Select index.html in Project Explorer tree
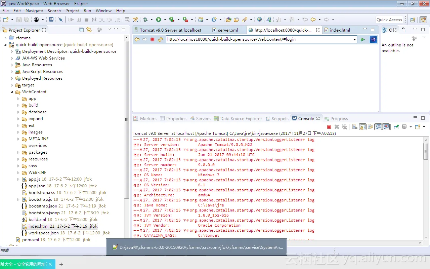Image resolution: width=430 pixels, height=269 pixels. point(60,226)
